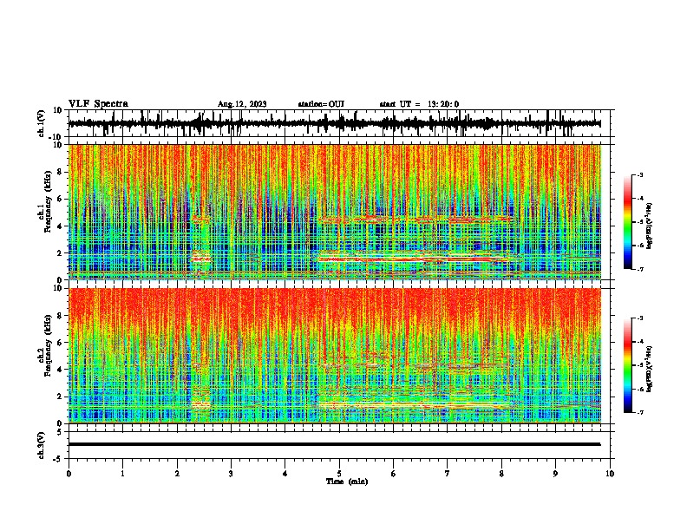Click the "1" tick on the Time axis
The height and width of the screenshot is (531, 687).
tap(122, 474)
